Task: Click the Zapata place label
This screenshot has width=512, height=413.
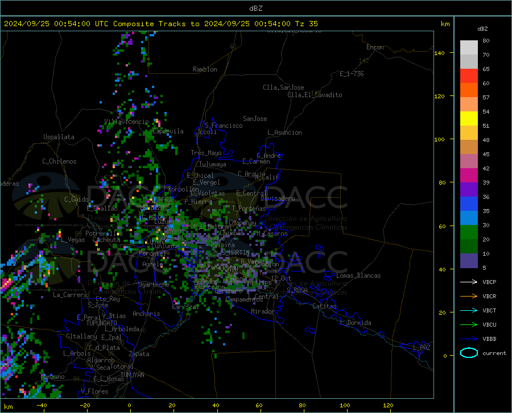Action: click(x=139, y=354)
